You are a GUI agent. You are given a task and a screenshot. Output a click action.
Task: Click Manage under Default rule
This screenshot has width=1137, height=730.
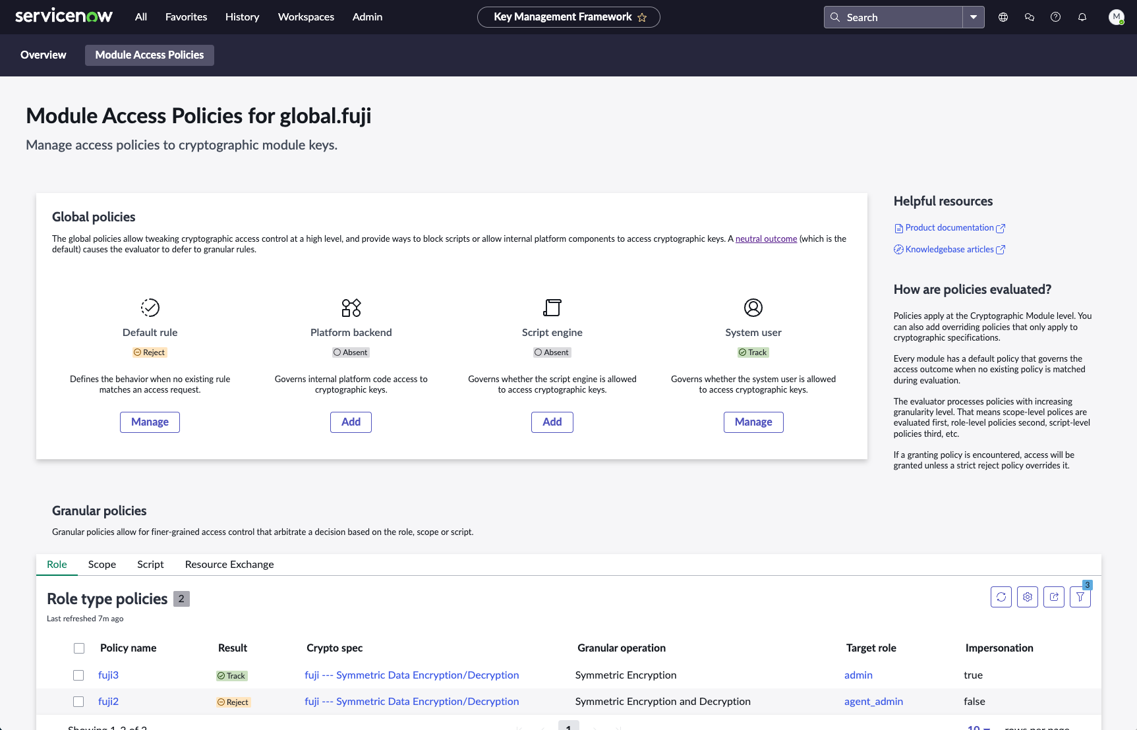[150, 422]
